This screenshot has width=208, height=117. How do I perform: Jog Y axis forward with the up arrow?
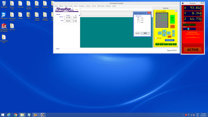(x=164, y=31)
